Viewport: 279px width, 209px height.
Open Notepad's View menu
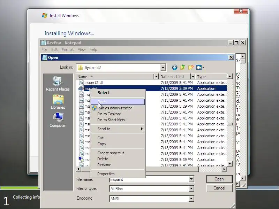[x=82, y=49]
